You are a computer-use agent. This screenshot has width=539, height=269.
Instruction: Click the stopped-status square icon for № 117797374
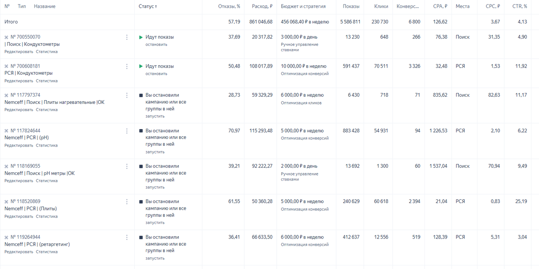click(x=141, y=95)
